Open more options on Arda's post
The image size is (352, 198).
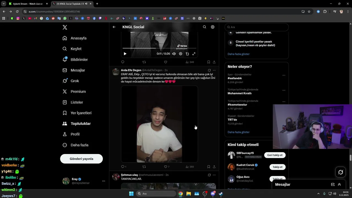pos(214,70)
